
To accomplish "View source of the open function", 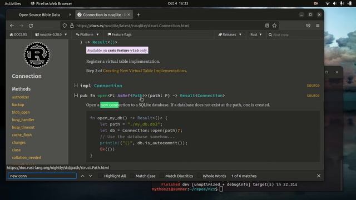I will [313, 96].
